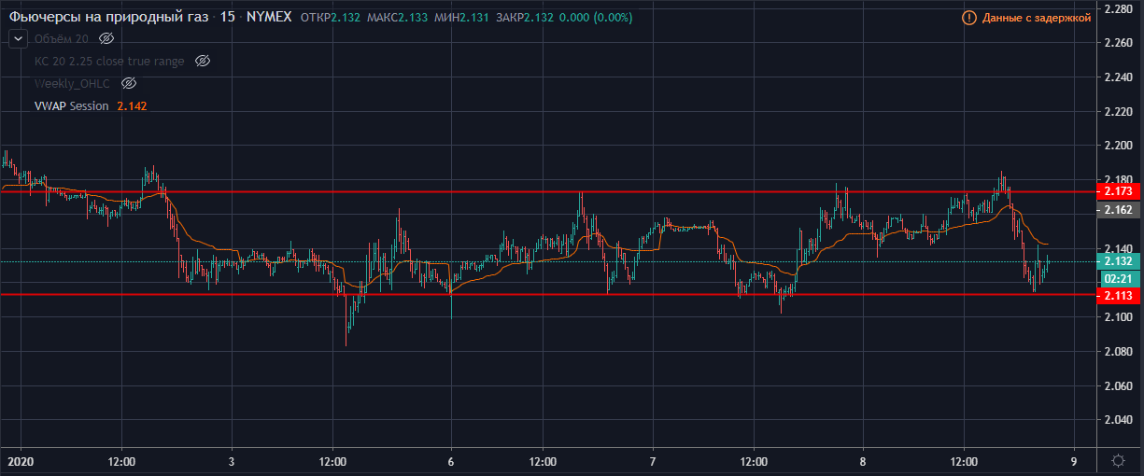Click the date 7 on the time axis

pyautogui.click(x=653, y=461)
